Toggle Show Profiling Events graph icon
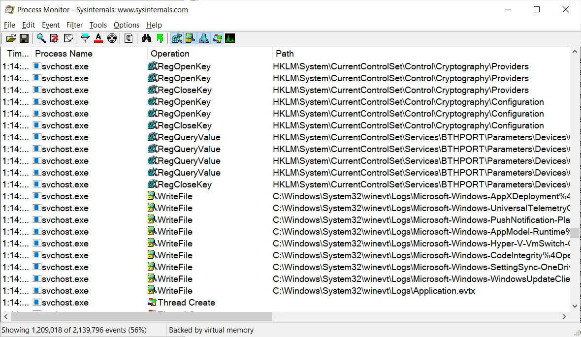 [230, 38]
